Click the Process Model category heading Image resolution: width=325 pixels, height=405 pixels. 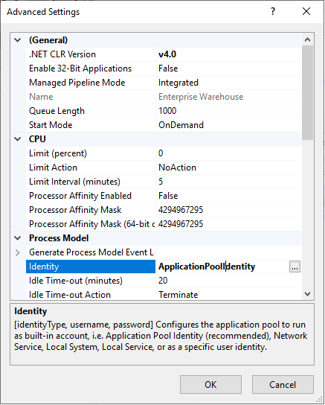coord(59,238)
